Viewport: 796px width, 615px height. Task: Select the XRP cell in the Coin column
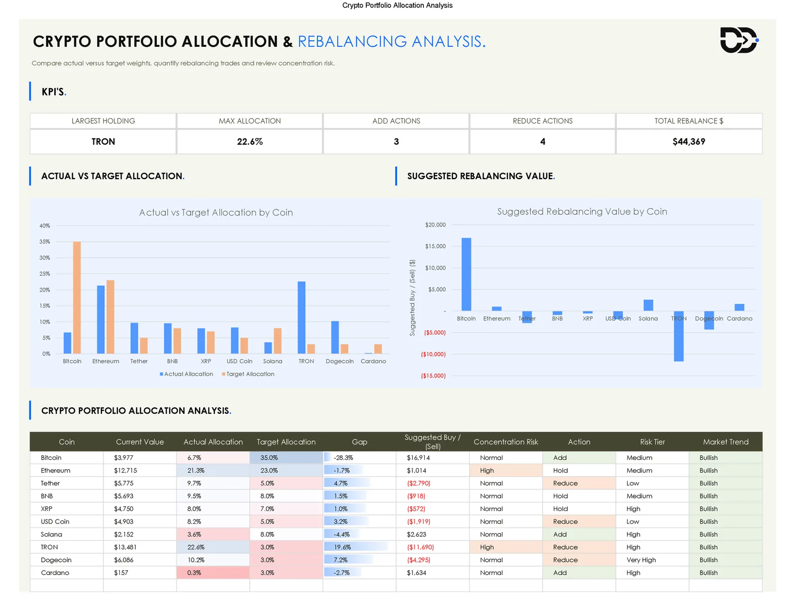pyautogui.click(x=67, y=509)
